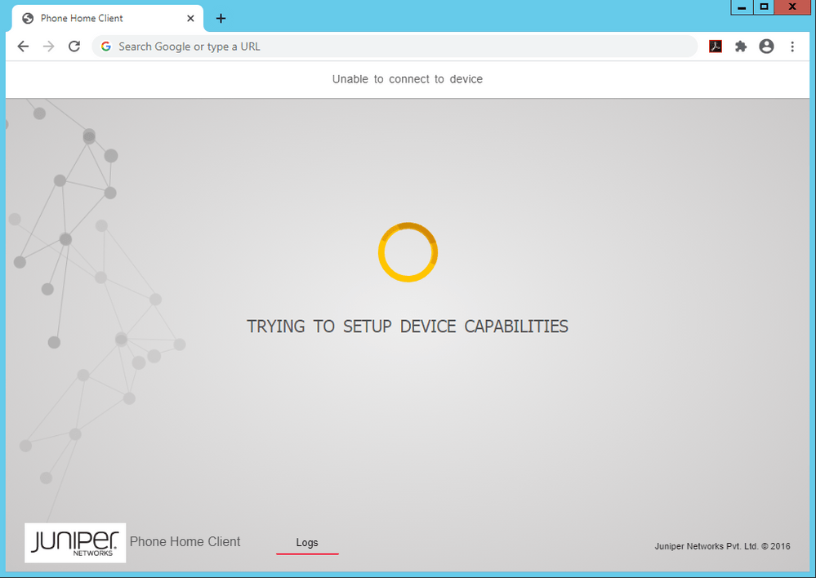Open a new browser tab
The width and height of the screenshot is (816, 578).
221,18
